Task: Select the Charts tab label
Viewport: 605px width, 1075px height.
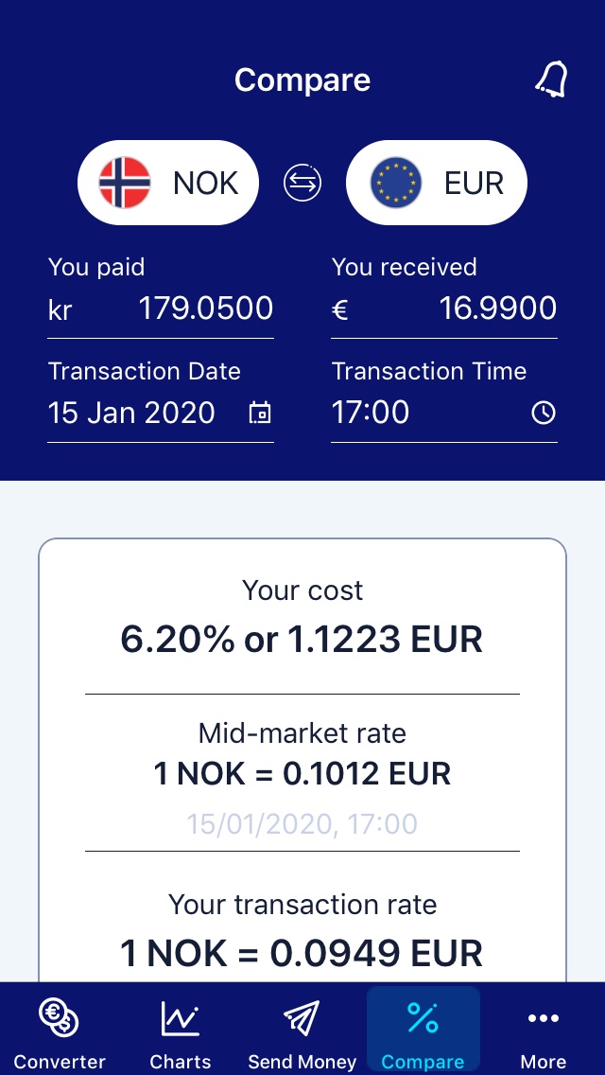Action: pos(181,1061)
